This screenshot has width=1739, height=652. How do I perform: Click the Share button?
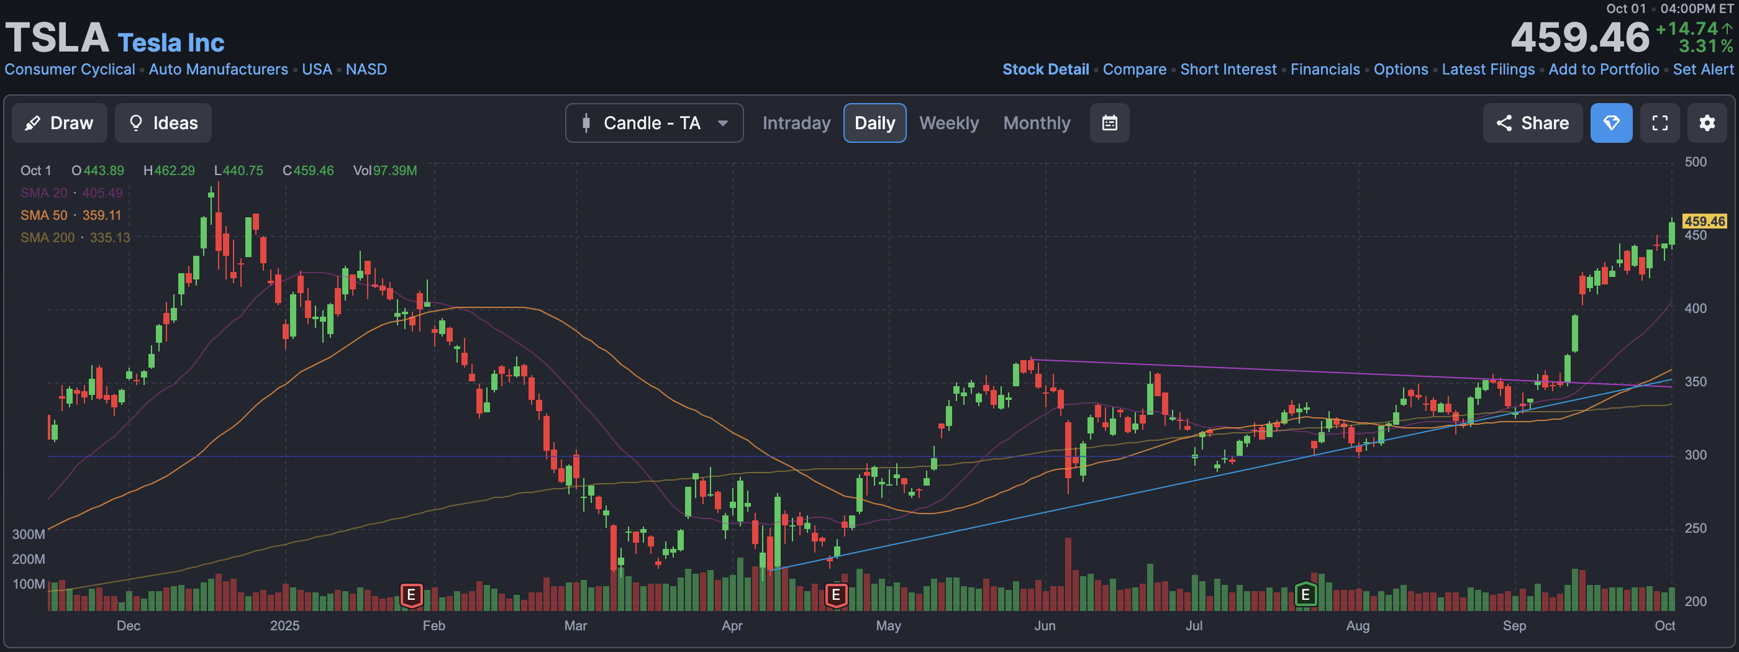[x=1532, y=123]
